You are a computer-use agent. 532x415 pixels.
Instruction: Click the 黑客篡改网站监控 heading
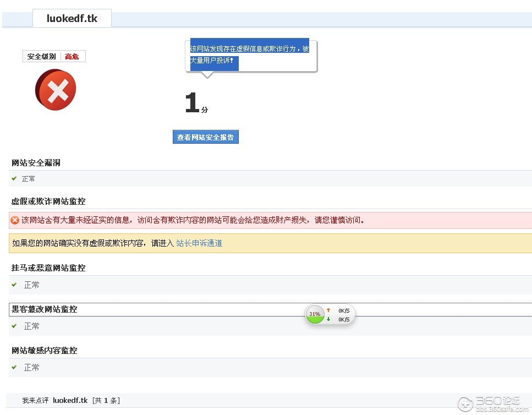pyautogui.click(x=45, y=309)
